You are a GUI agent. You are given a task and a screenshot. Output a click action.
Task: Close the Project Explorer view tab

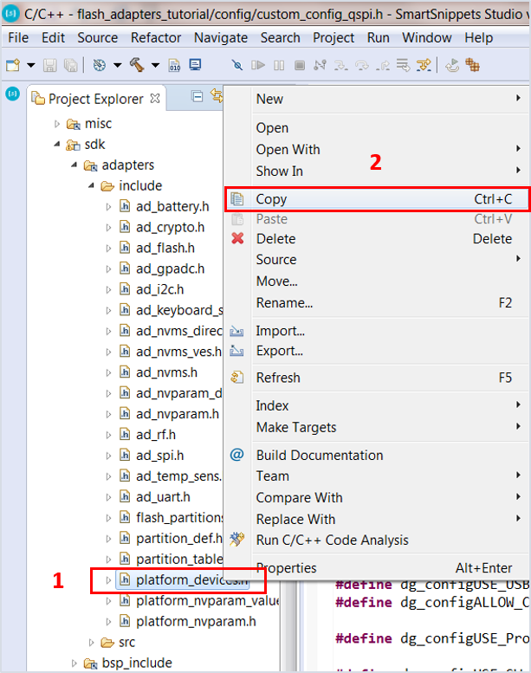155,99
